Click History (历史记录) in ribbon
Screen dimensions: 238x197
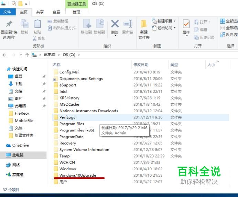point(204,37)
